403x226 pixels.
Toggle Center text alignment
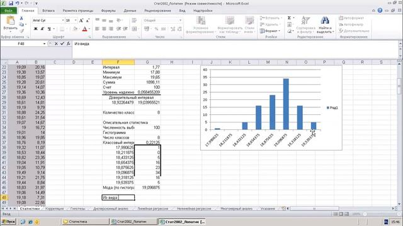coord(104,29)
